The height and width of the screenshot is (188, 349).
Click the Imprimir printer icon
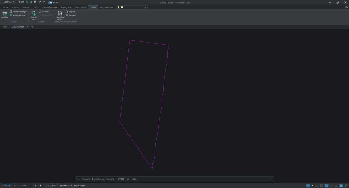(5, 13)
